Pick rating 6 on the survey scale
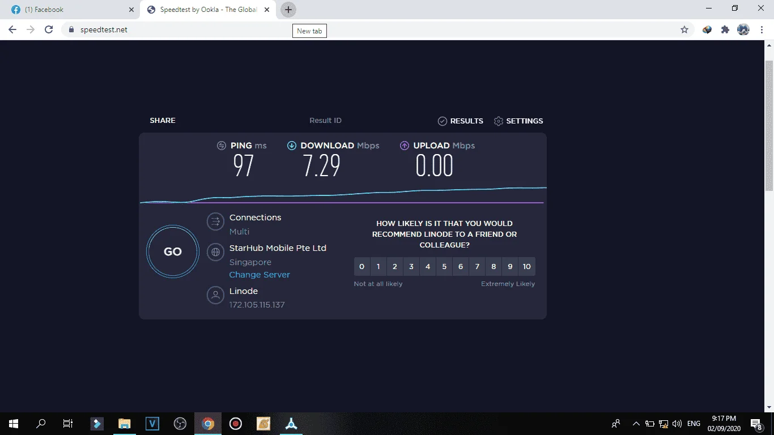Screen dimensions: 774x435 [x=461, y=267]
